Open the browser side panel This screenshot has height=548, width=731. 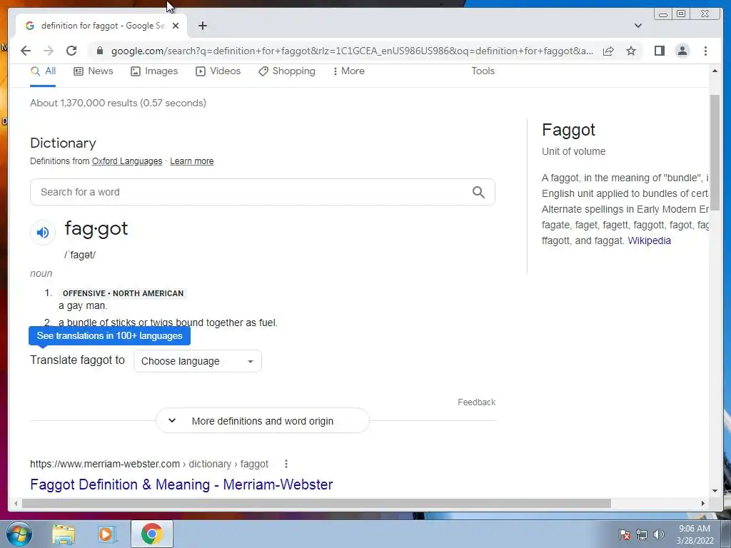click(x=659, y=51)
